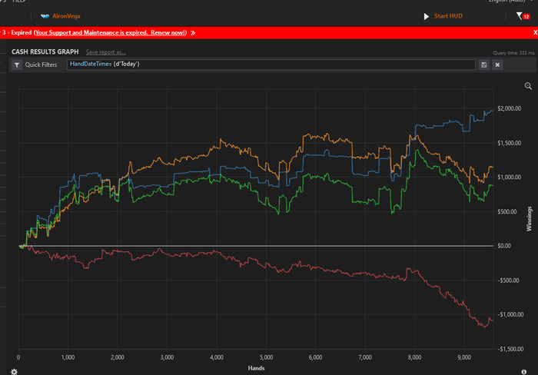Expand the red banner double-chevron arrows
Viewport: 538px width, 375px height.
point(192,33)
